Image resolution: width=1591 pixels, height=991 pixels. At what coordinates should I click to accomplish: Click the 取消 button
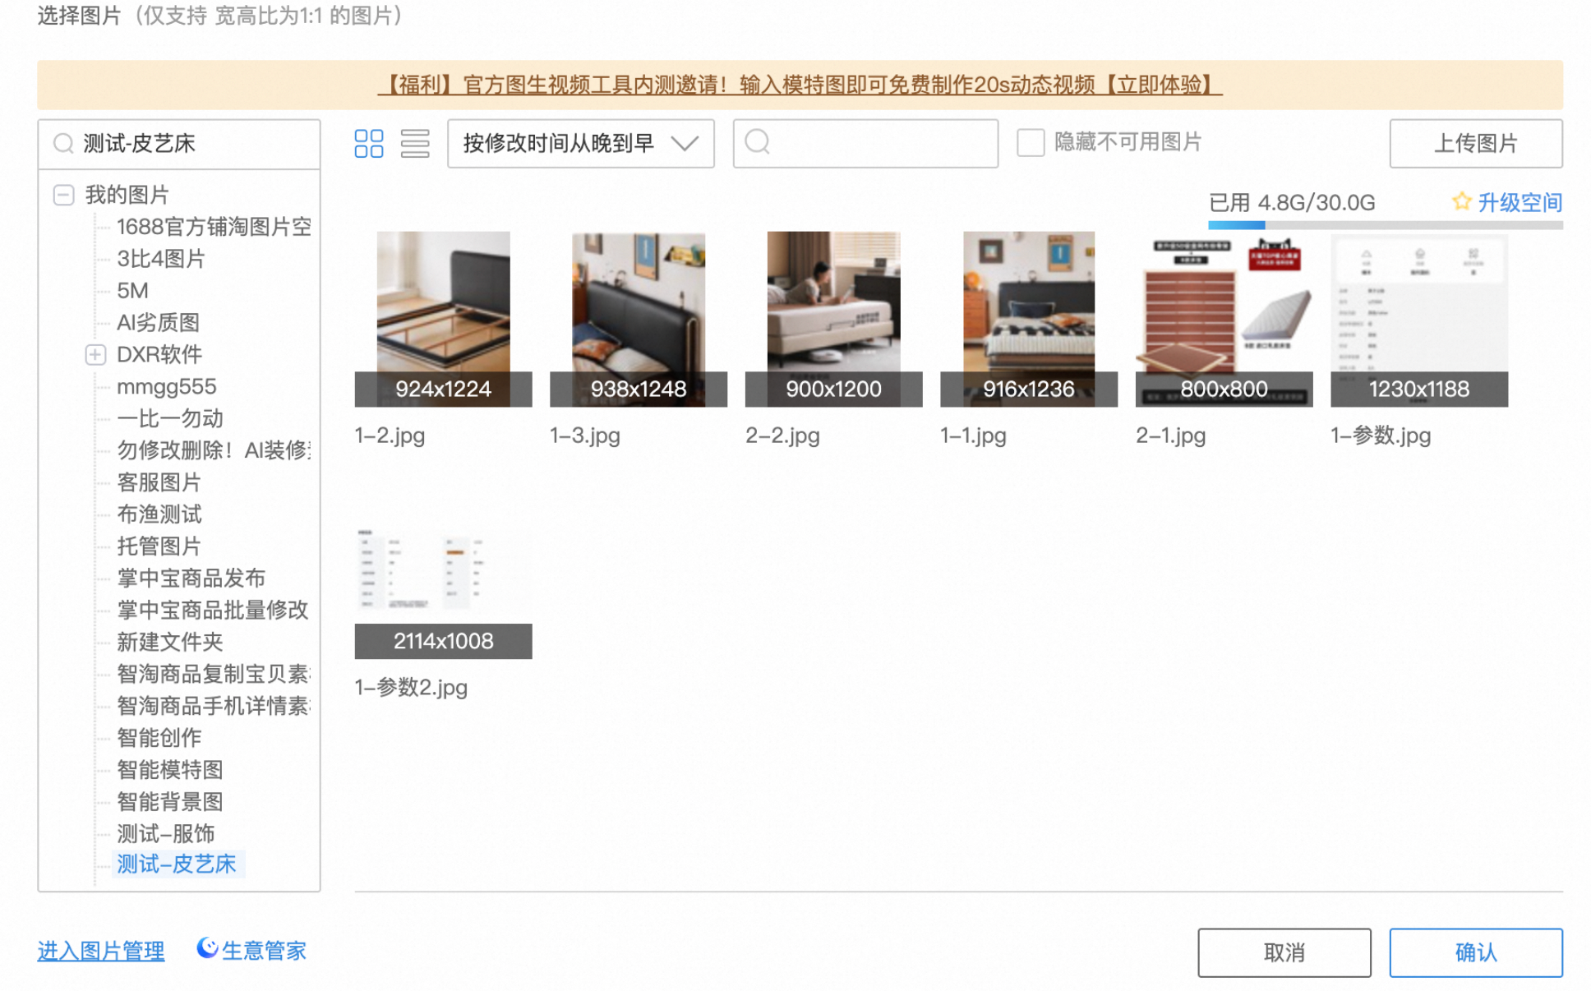pos(1284,952)
